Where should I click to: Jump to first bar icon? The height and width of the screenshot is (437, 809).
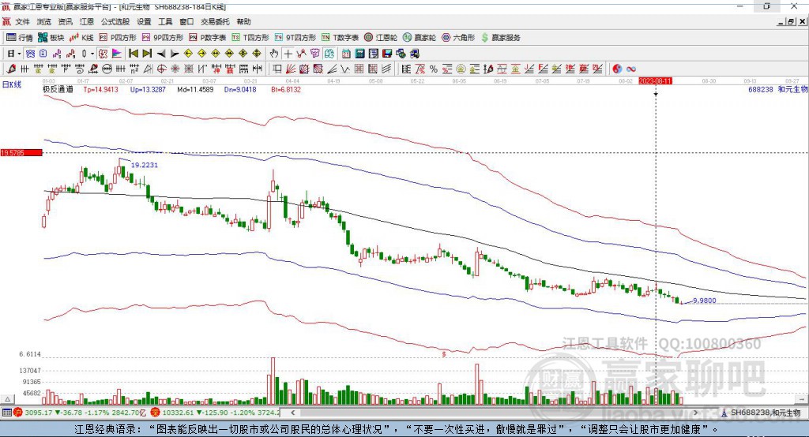[x=134, y=54]
